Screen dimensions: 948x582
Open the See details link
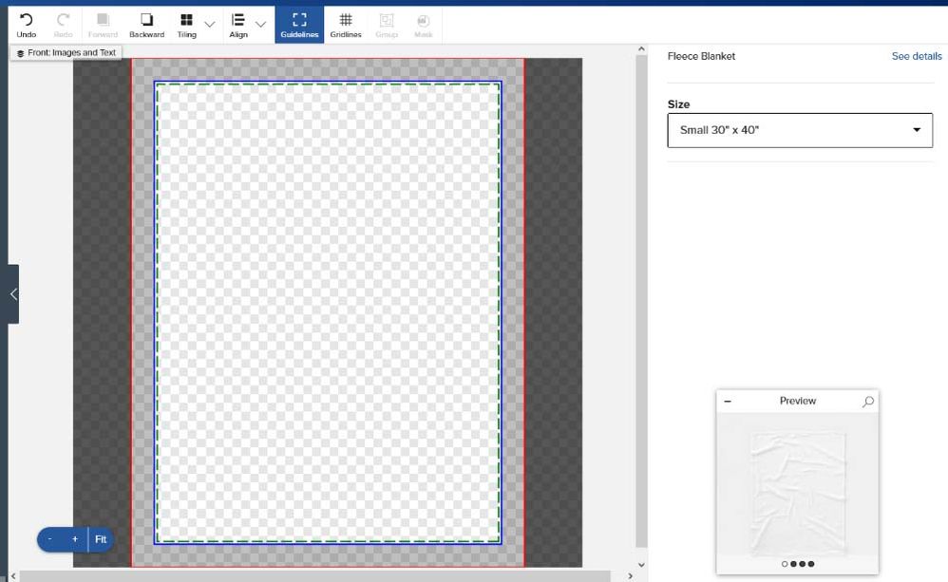[x=916, y=56]
